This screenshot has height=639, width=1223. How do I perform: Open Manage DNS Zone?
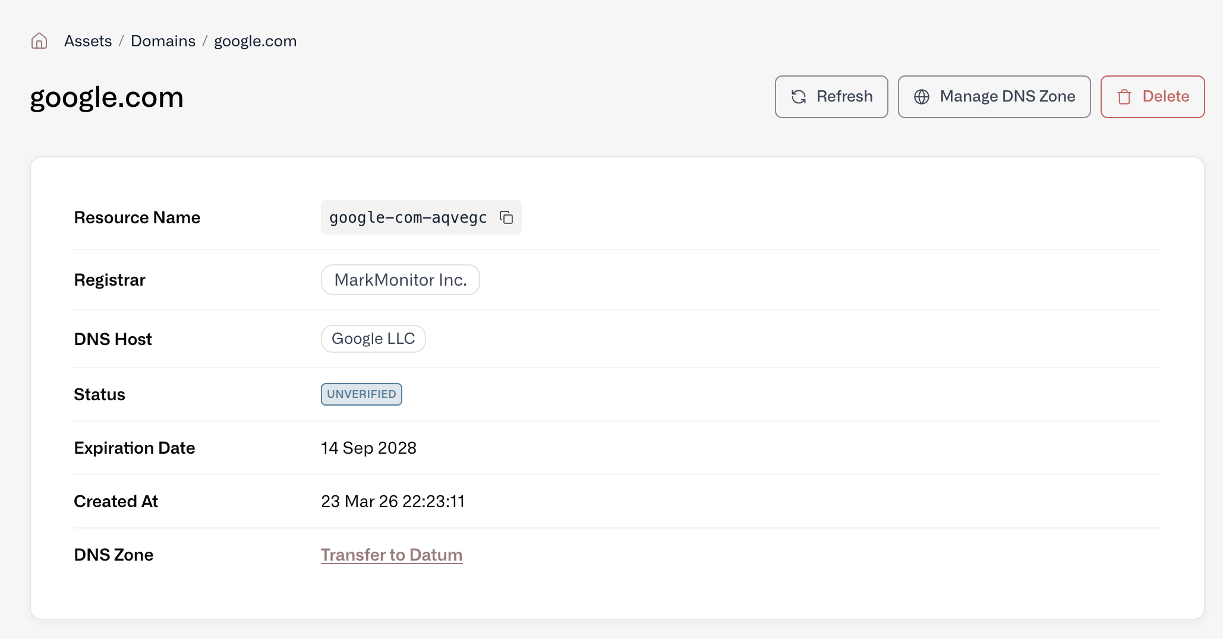[994, 97]
